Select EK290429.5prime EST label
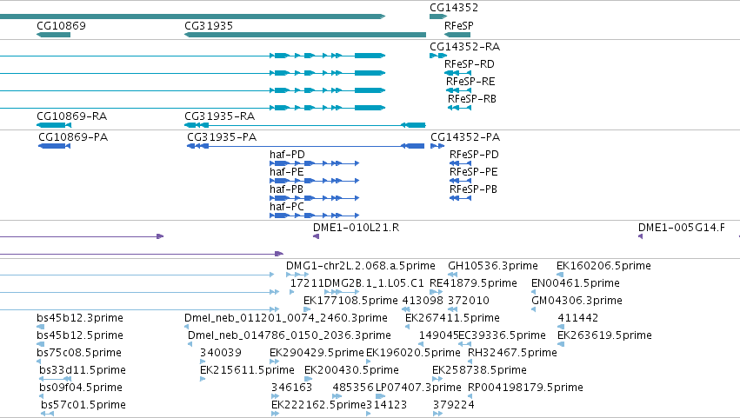The image size is (740, 418). [317, 354]
